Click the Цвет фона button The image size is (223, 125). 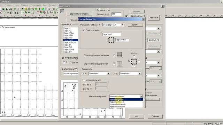(x=137, y=16)
